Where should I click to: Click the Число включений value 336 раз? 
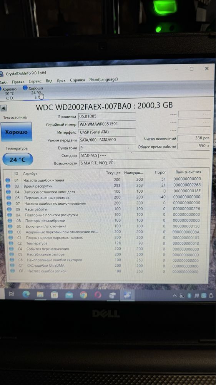click(194, 138)
